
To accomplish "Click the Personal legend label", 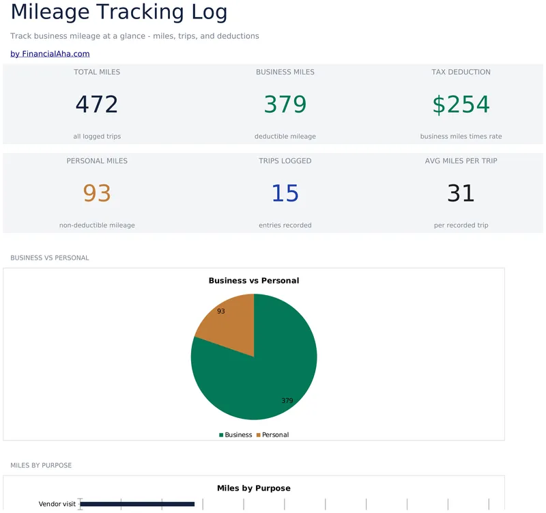I will pos(275,435).
